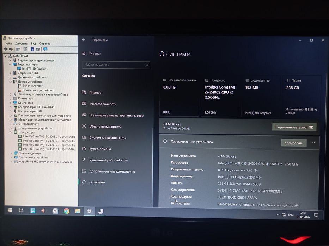This screenshot has width=329, height=246.
Task: Open Windows Start menu
Action: pos(10,210)
